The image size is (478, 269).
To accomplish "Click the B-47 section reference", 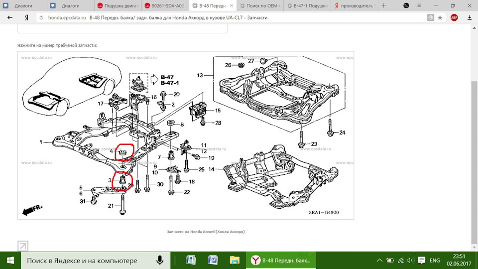I will pyautogui.click(x=167, y=77).
